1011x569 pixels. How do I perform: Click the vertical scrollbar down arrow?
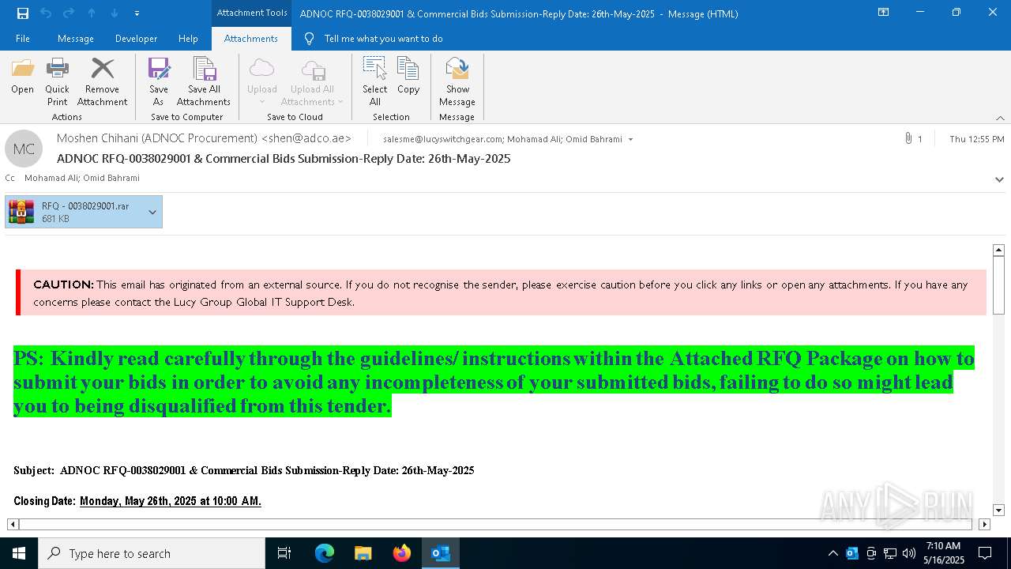[998, 511]
